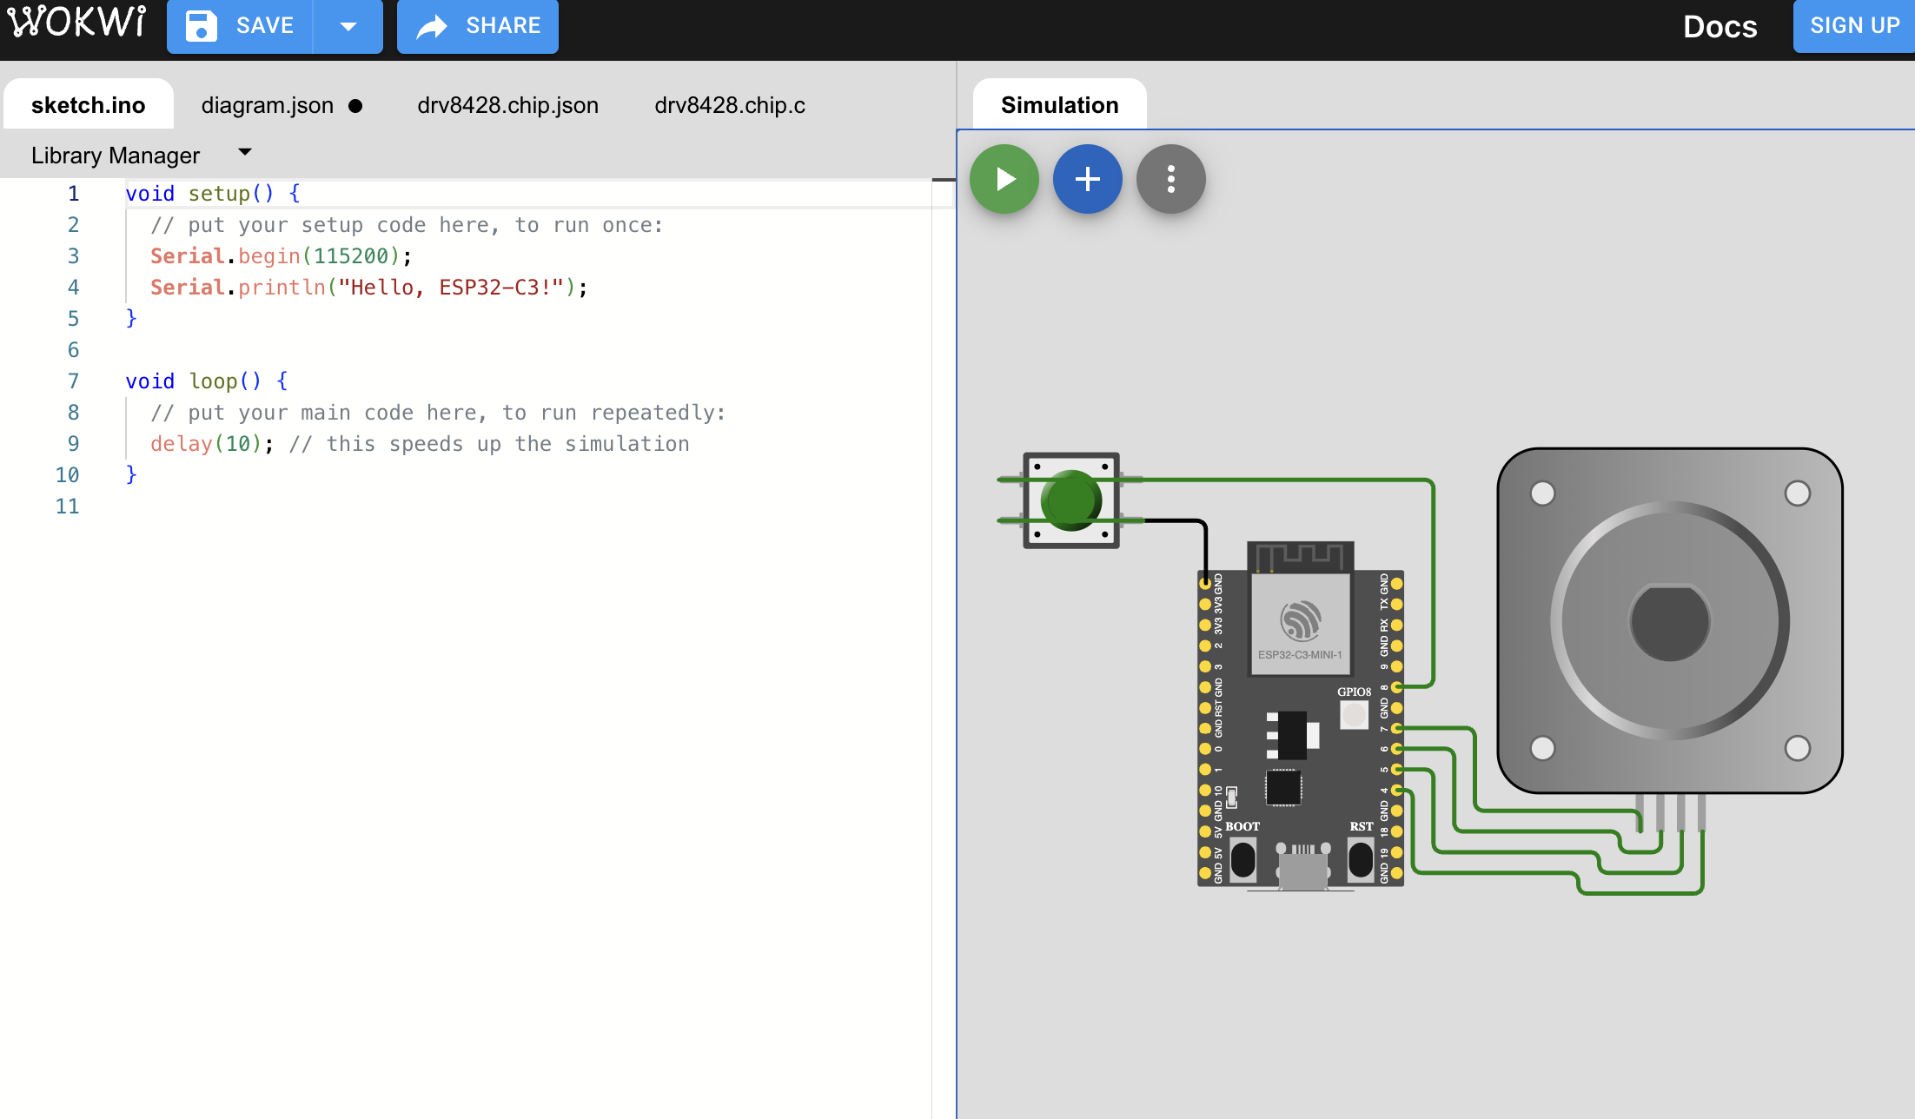Image resolution: width=1915 pixels, height=1119 pixels.
Task: Switch to the diagram.json tab
Action: coord(268,105)
